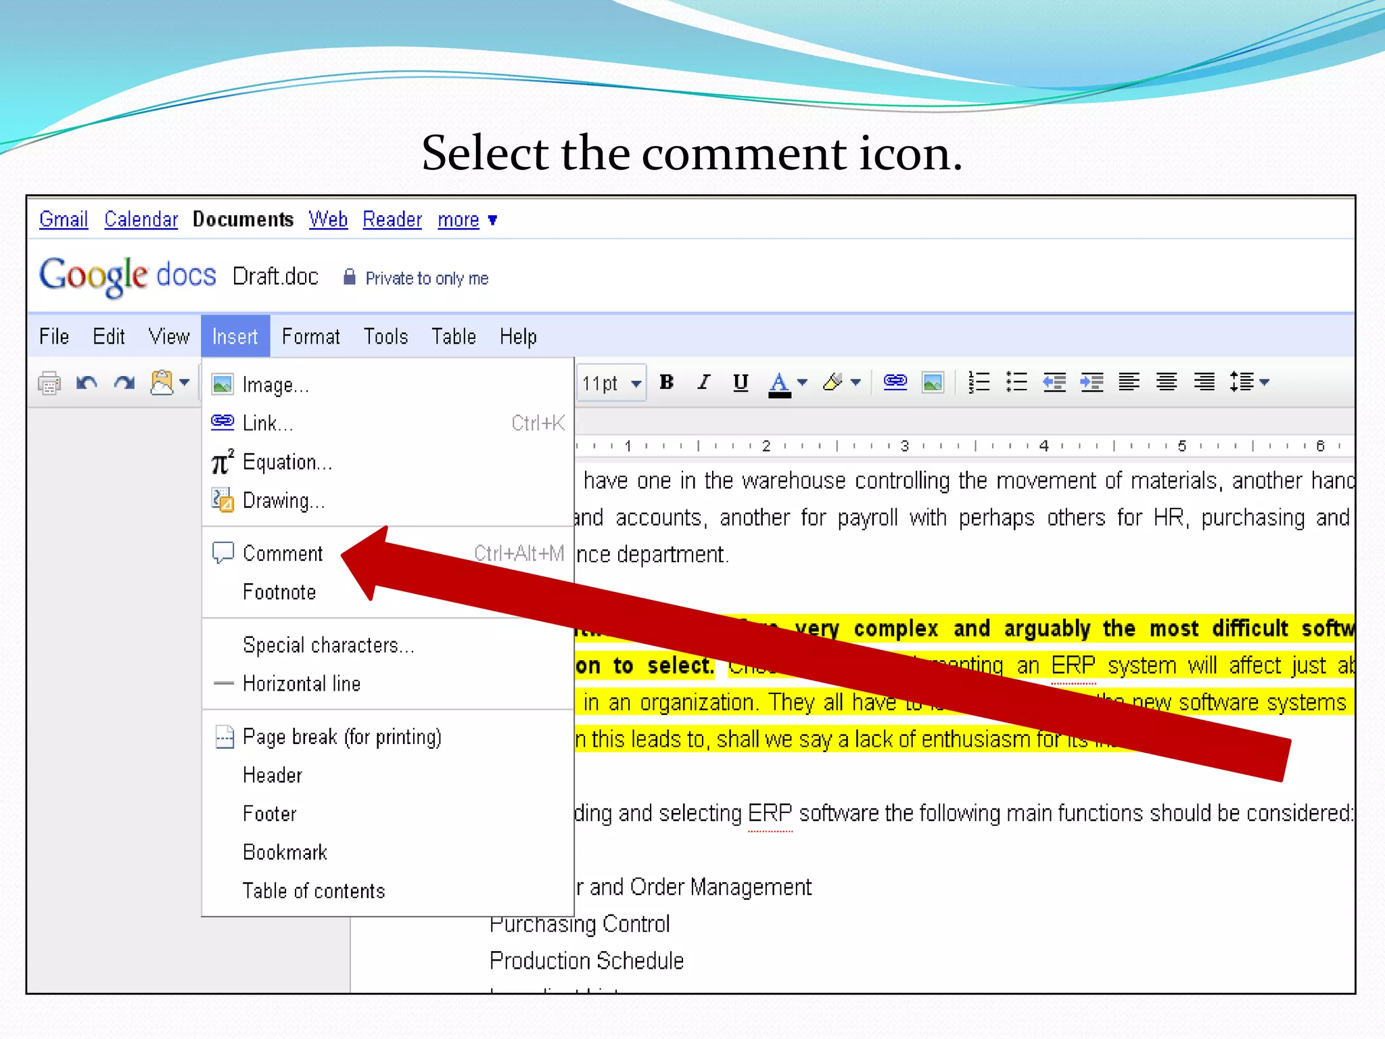
Task: Click the decrease indent icon
Action: pos(1054,382)
